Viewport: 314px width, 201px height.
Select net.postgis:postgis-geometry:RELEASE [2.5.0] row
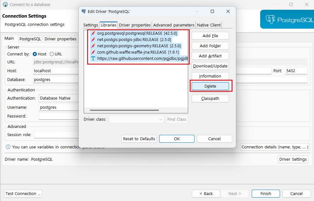click(x=136, y=46)
